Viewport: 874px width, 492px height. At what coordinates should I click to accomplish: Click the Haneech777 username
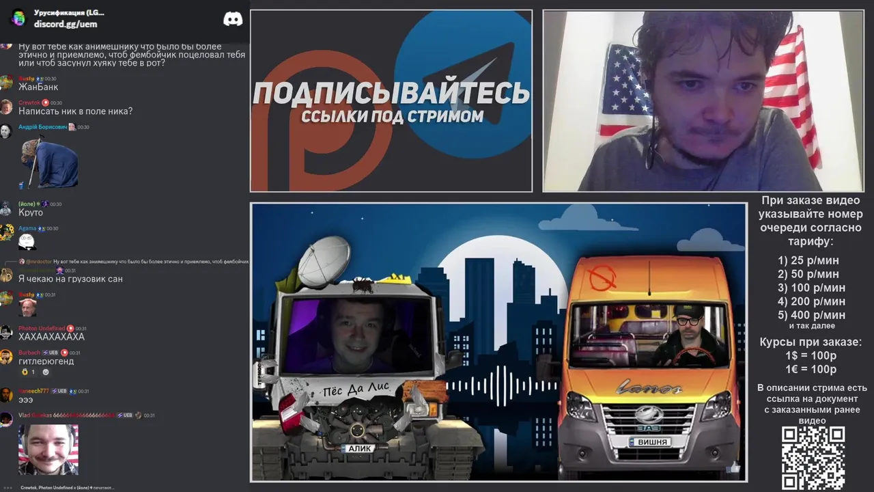point(33,391)
